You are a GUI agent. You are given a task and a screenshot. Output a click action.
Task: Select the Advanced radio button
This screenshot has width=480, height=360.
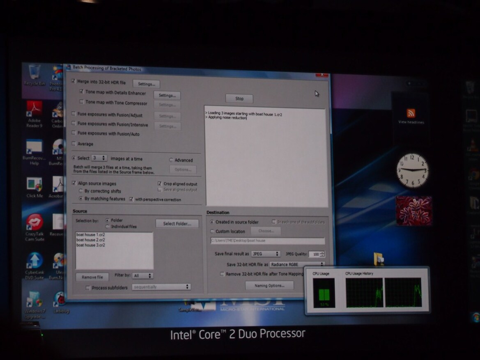tap(171, 160)
